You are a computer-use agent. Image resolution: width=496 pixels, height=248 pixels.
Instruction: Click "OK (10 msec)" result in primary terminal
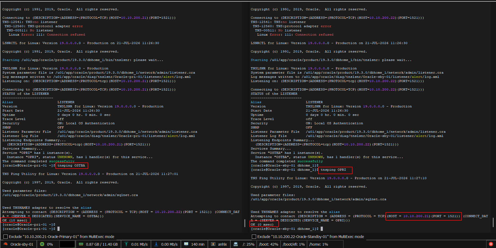coord(15,220)
